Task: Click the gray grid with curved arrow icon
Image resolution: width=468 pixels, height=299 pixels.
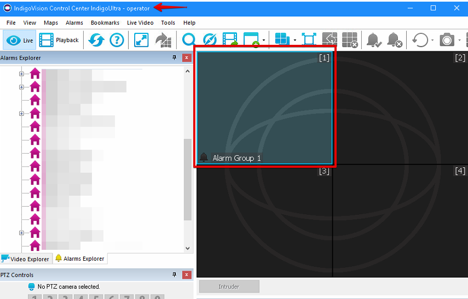Action: (330, 39)
